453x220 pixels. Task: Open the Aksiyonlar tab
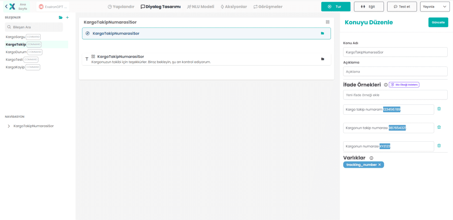click(234, 6)
